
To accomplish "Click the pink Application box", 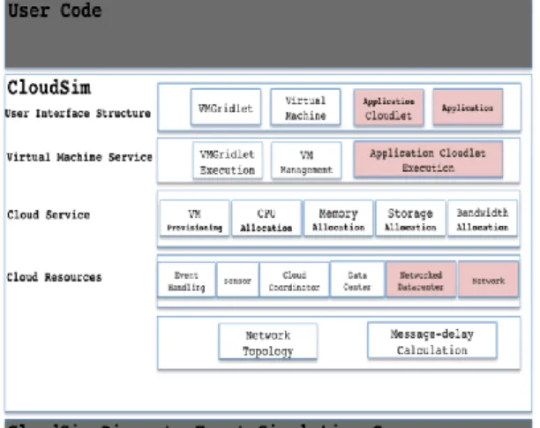I will [468, 107].
